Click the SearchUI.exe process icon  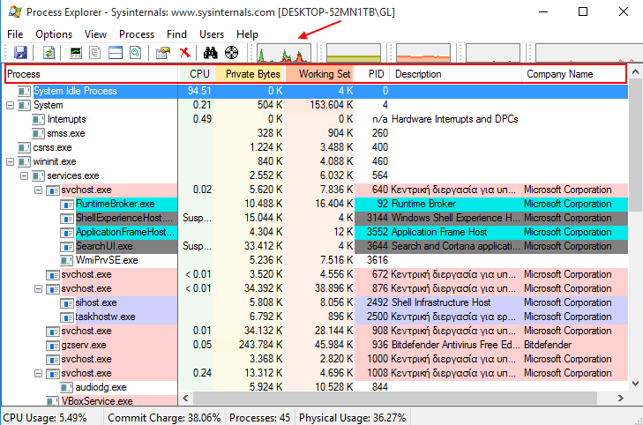coord(67,246)
